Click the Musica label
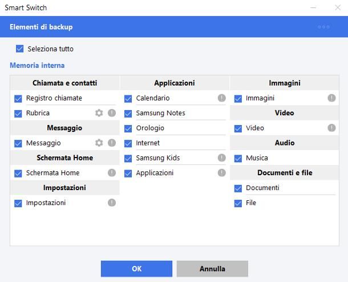This screenshot has height=282, width=348. pos(257,158)
